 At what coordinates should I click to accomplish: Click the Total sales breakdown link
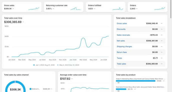(121, 64)
